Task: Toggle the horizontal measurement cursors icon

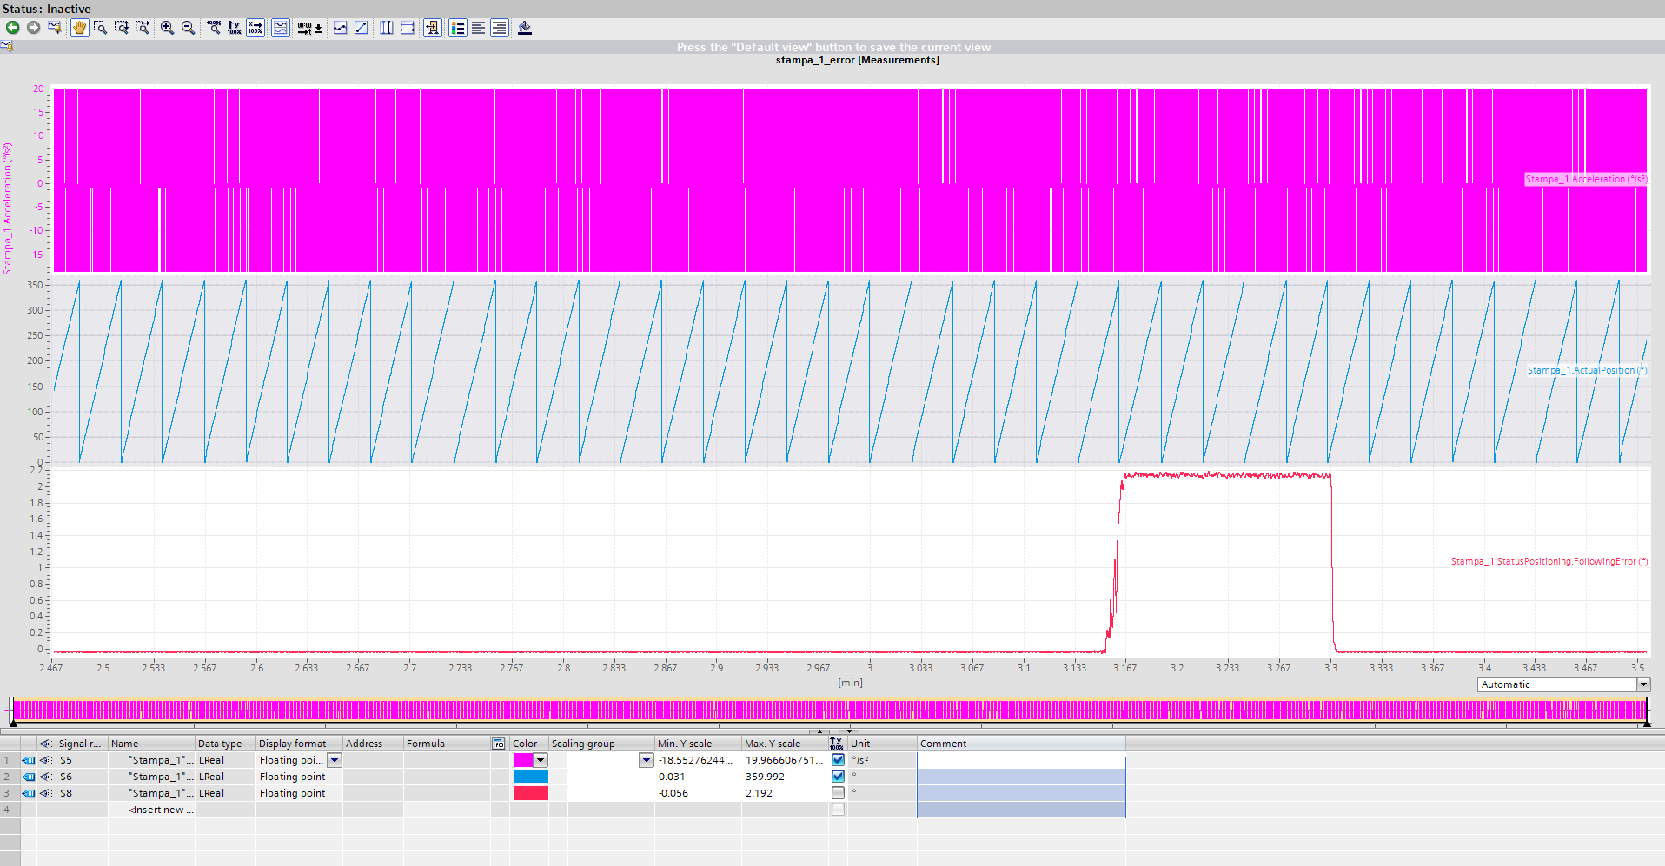Action: point(407,28)
